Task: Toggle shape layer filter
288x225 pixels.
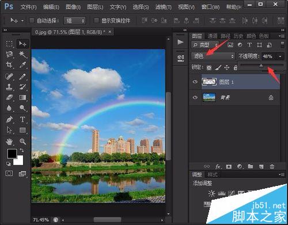Action: coord(259,45)
